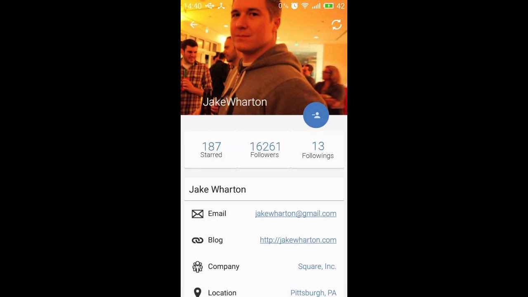
Task: Open the jakewharton@gmail.com email link
Action: (296, 214)
